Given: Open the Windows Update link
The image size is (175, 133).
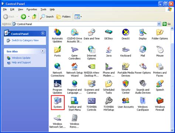Looking at the screenshot, I should tap(21, 58).
